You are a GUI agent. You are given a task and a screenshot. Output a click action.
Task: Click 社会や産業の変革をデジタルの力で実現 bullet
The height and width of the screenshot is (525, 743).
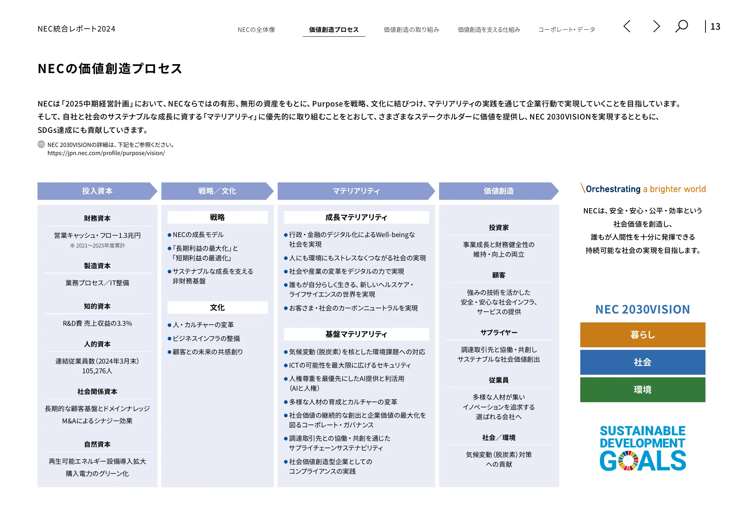[x=344, y=271]
